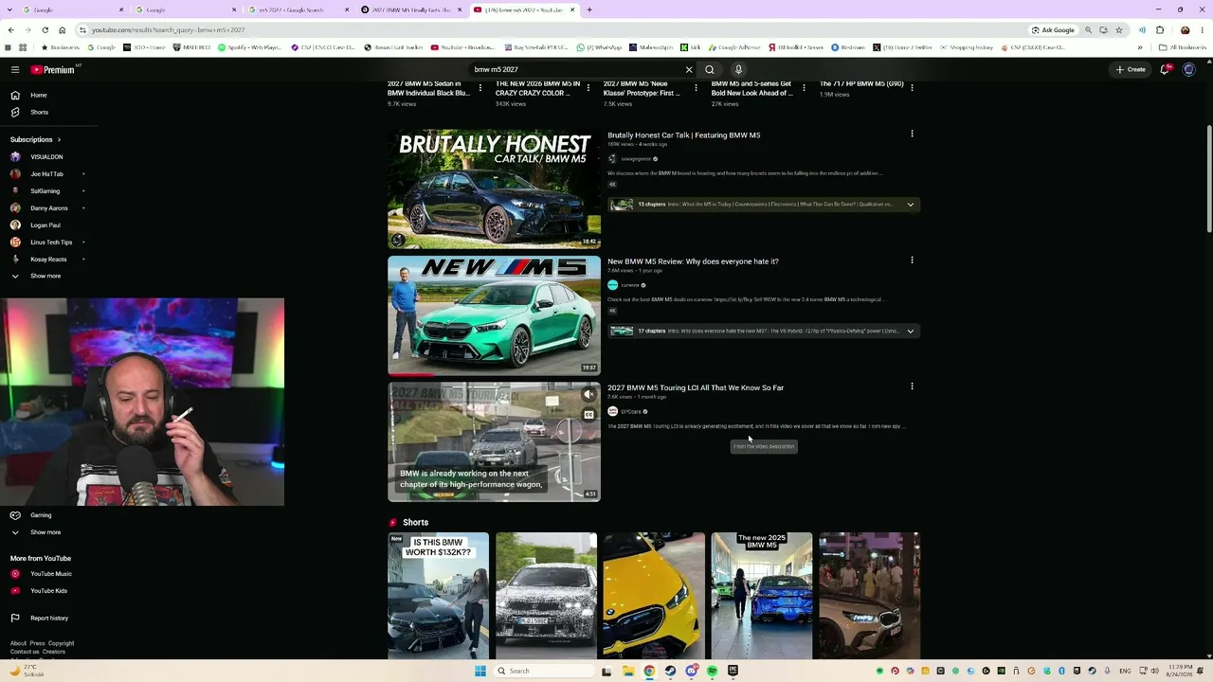Screen dimensions: 1213x682
Task: Open the savagegeese channel avatar
Action: [x=612, y=158]
